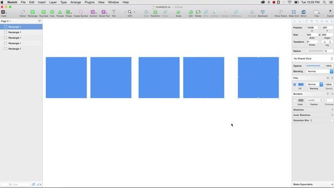Open the Arrange menu
Viewport: 334px width, 188px height.
(x=76, y=2)
